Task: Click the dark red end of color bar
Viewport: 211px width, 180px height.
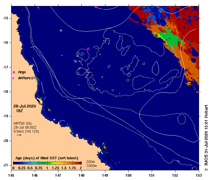Action: tap(80, 163)
